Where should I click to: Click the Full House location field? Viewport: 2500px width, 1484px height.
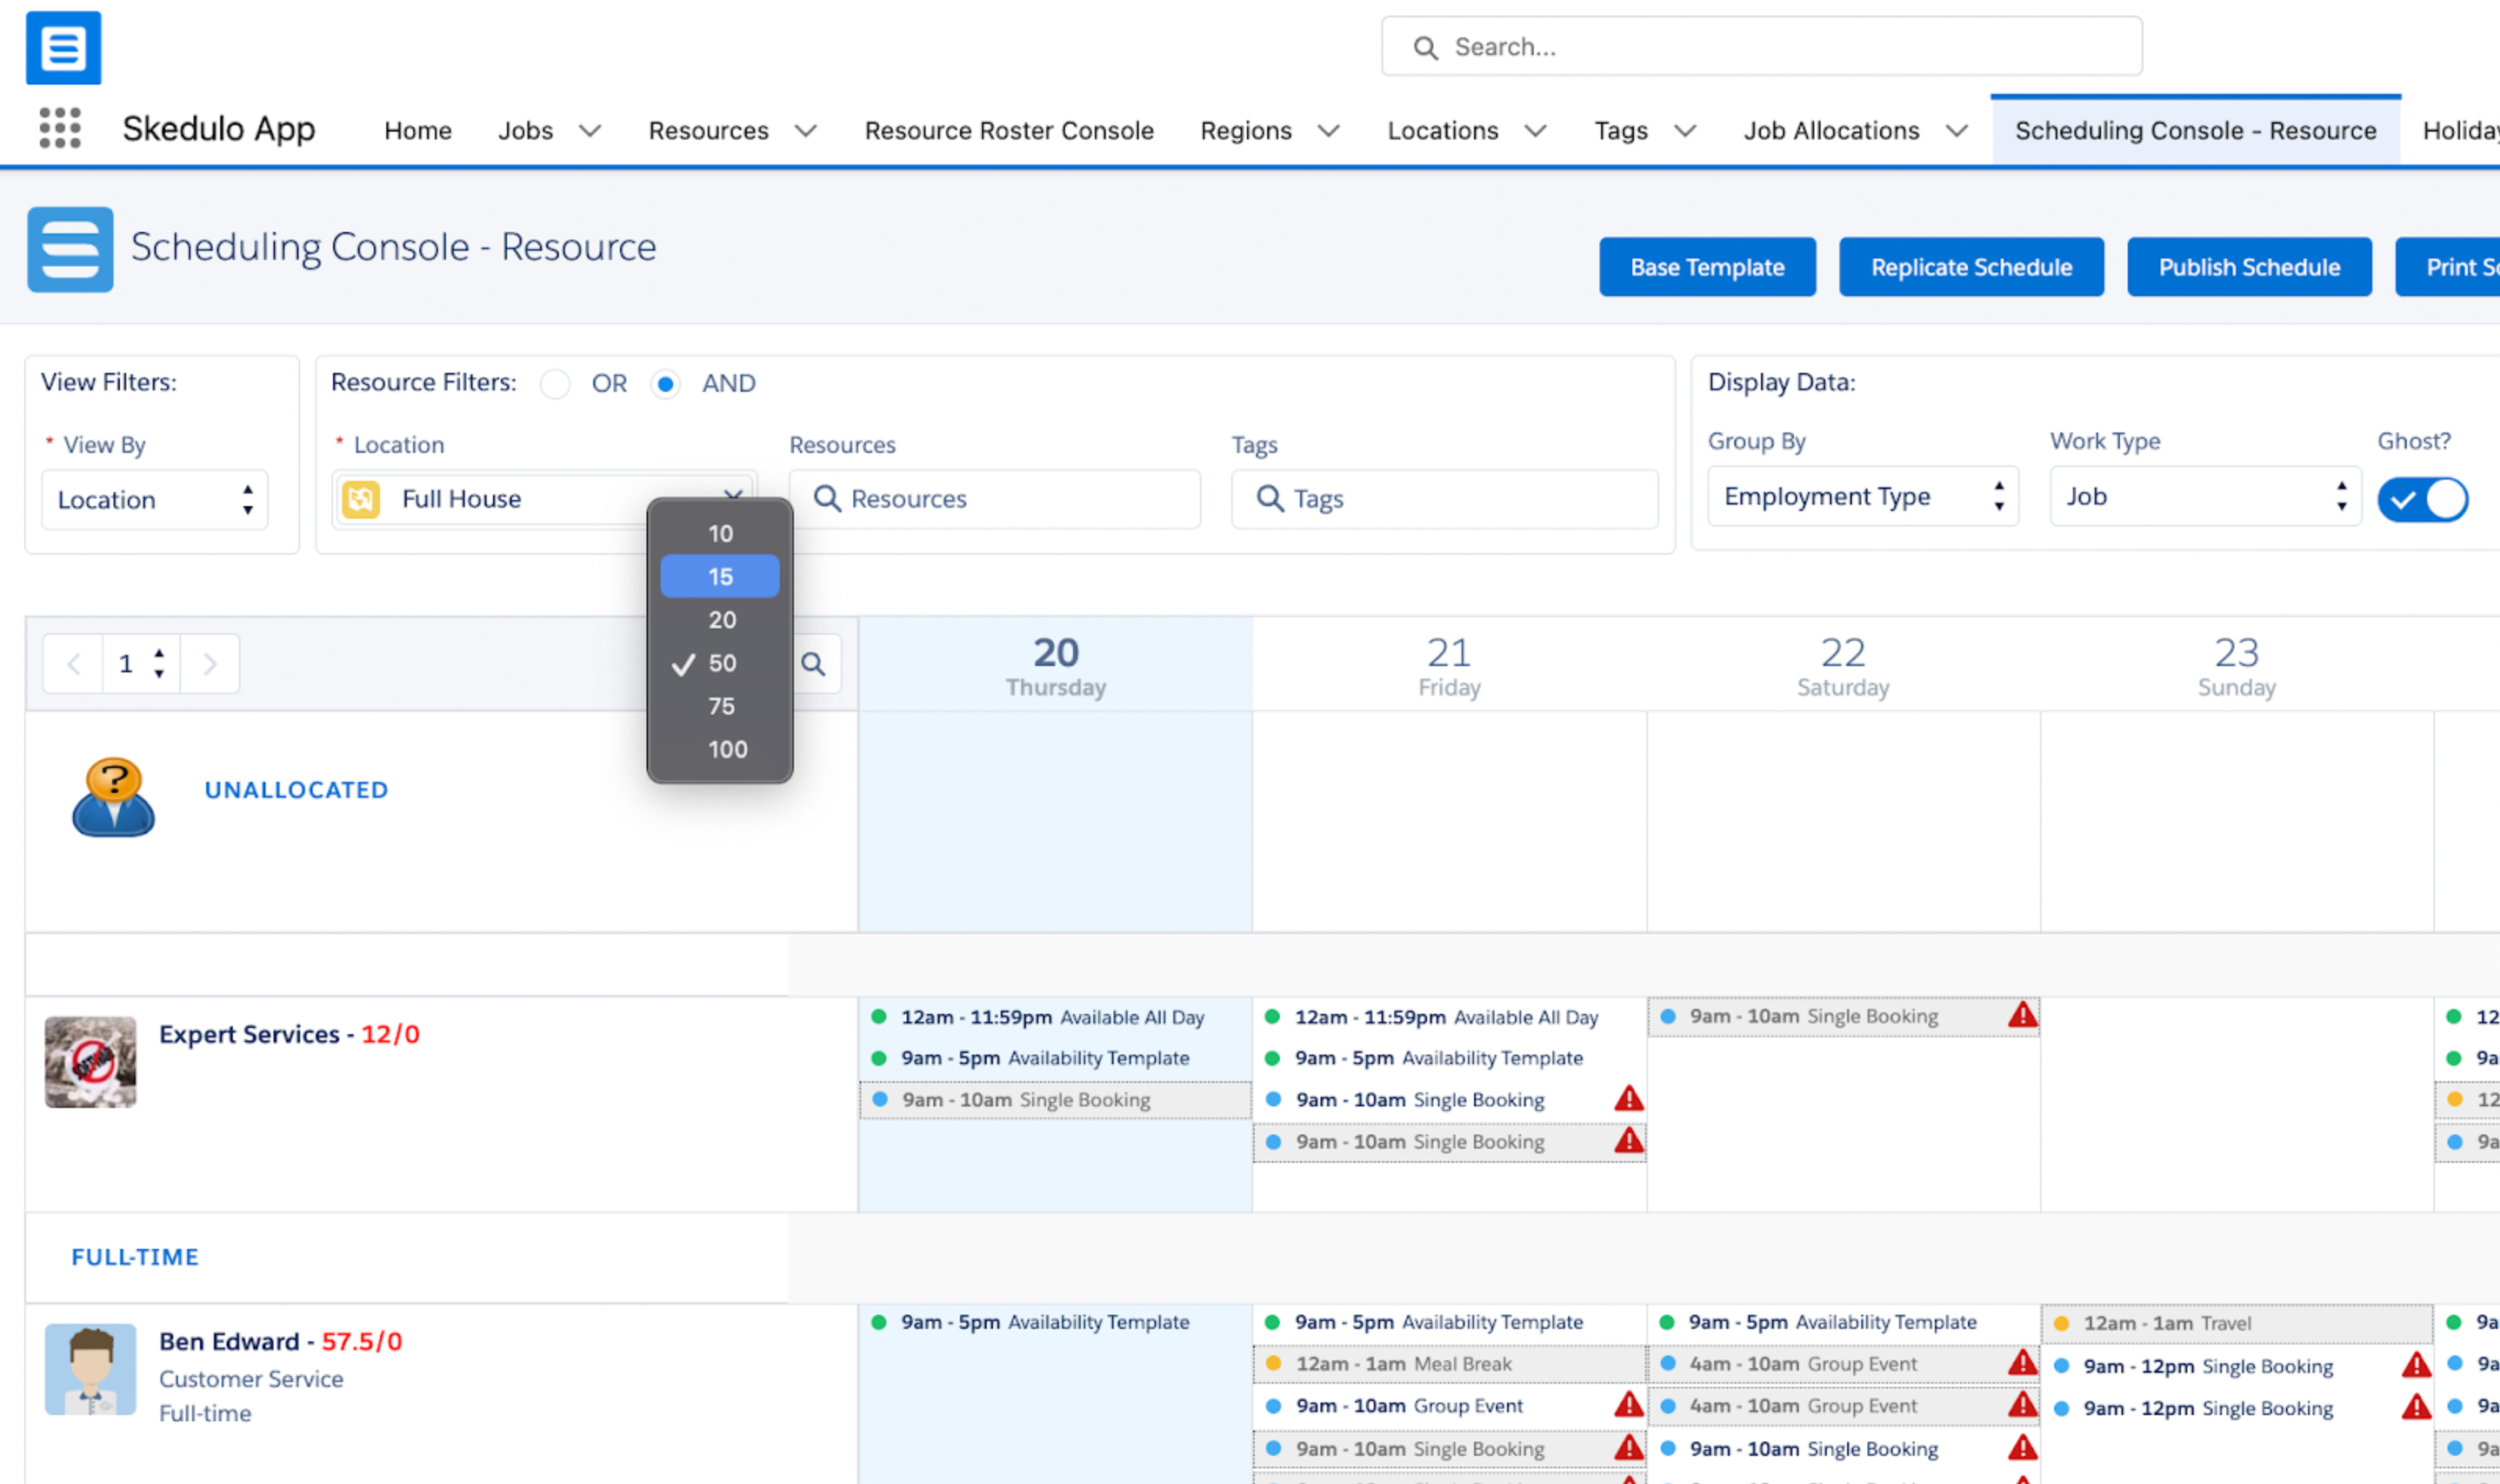pyautogui.click(x=544, y=498)
